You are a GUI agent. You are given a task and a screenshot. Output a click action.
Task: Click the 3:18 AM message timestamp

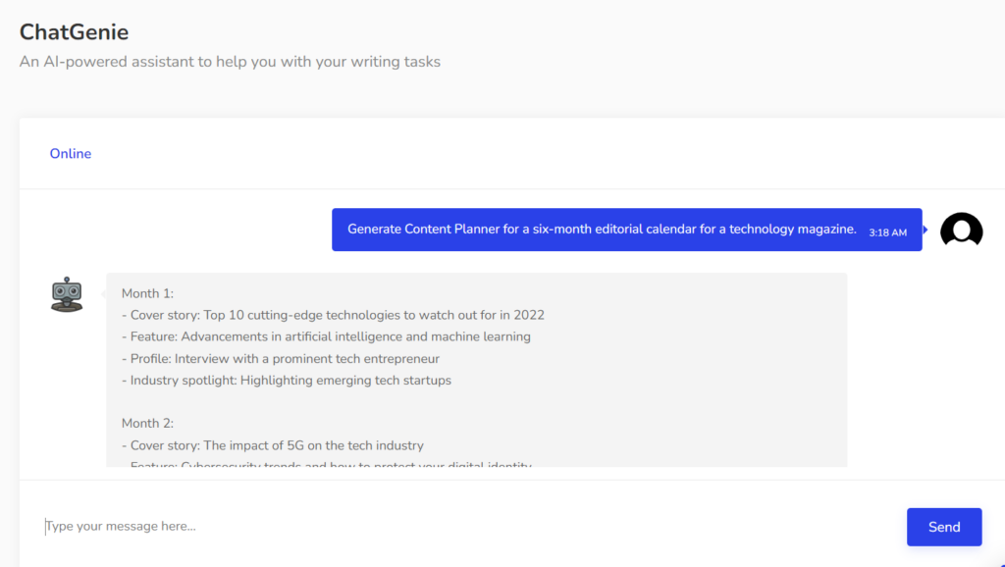click(x=887, y=232)
